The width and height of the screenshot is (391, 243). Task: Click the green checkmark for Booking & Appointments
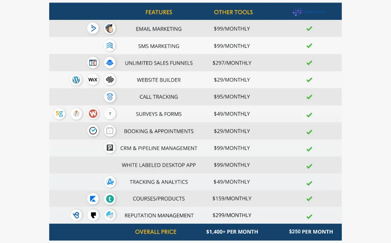[x=309, y=132]
